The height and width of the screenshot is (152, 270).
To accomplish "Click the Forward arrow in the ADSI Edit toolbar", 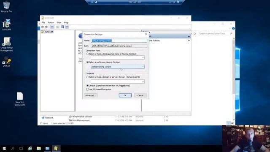I will coord(46,27).
